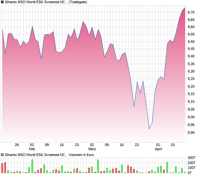Click the 'Feb.' month label
The image size is (200, 176).
tap(32, 149)
